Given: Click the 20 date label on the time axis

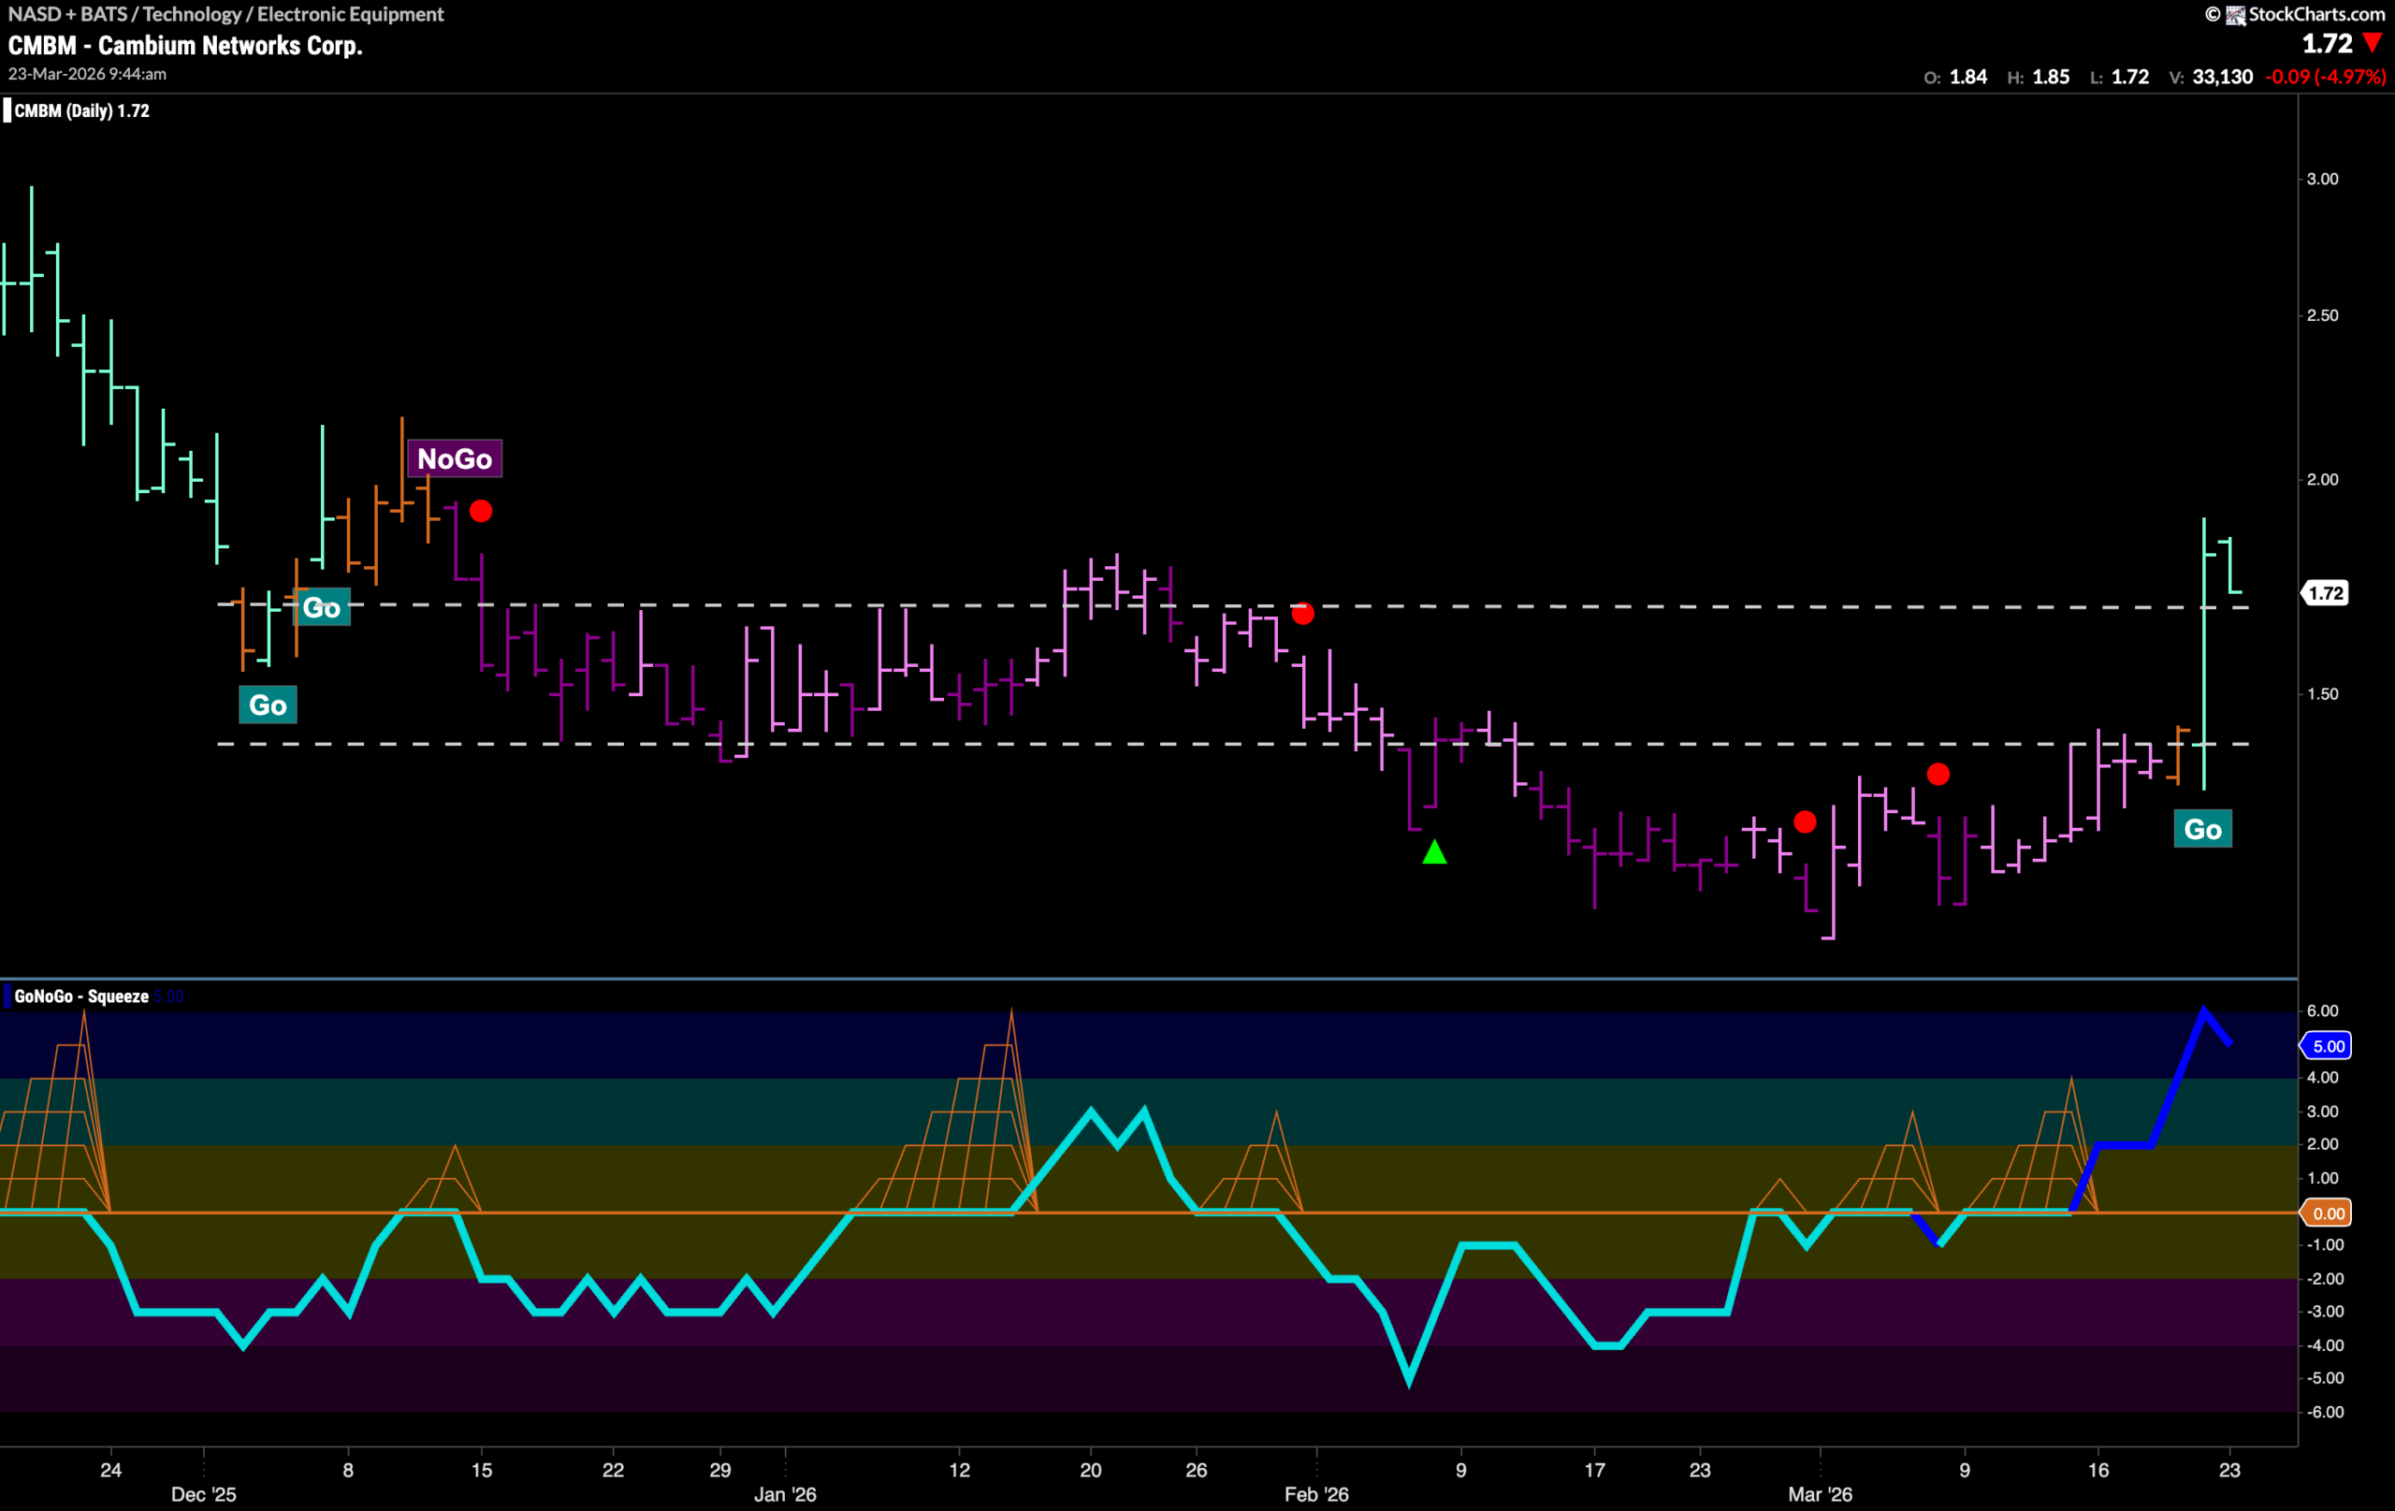Looking at the screenshot, I should [x=1091, y=1469].
